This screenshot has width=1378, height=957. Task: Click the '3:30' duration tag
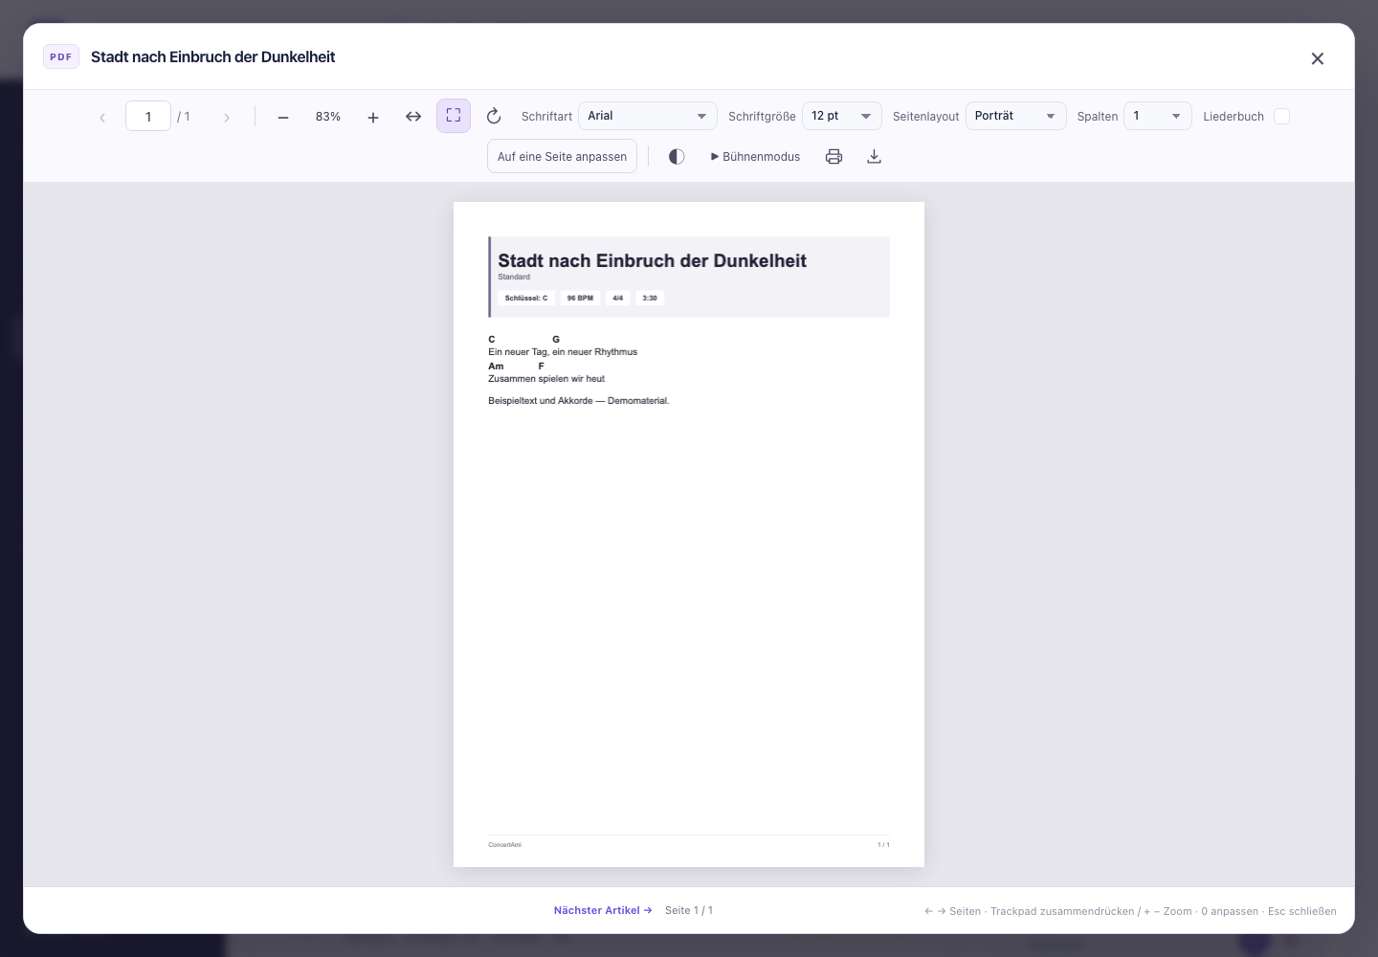coord(650,298)
